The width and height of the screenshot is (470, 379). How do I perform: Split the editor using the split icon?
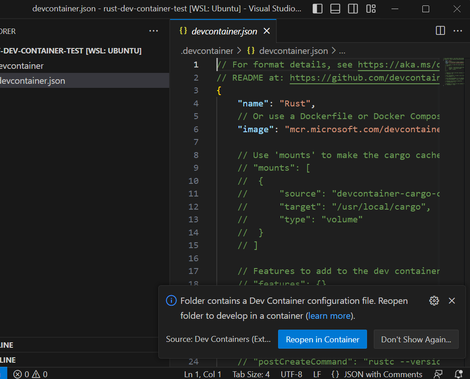coord(440,31)
